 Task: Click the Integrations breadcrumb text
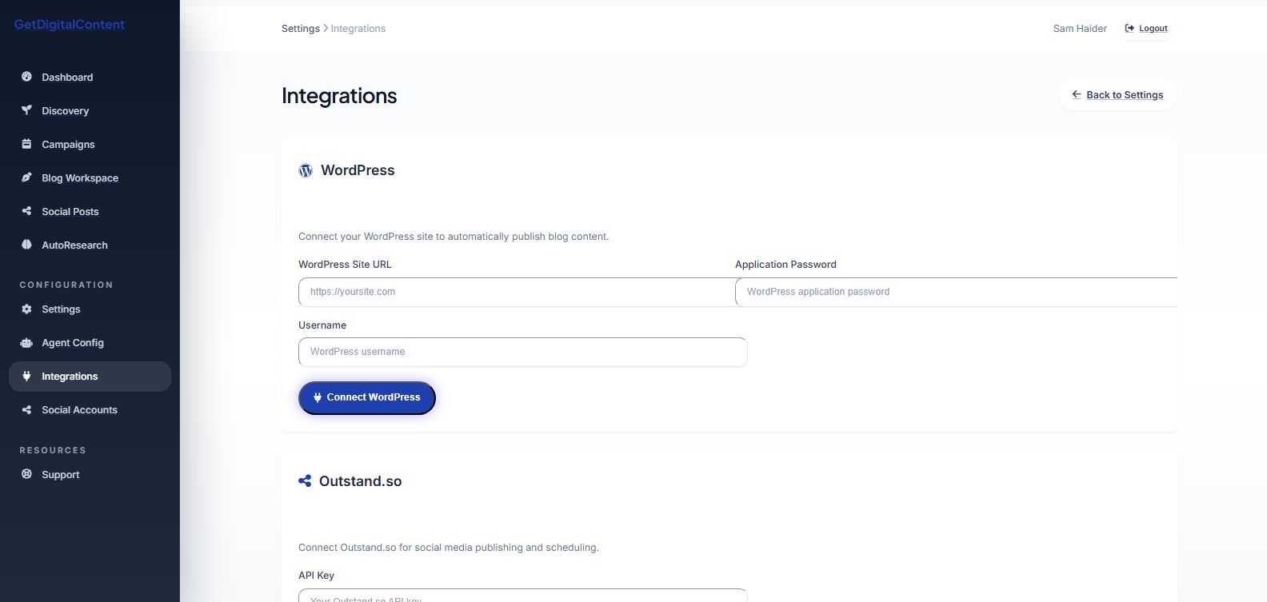(358, 28)
